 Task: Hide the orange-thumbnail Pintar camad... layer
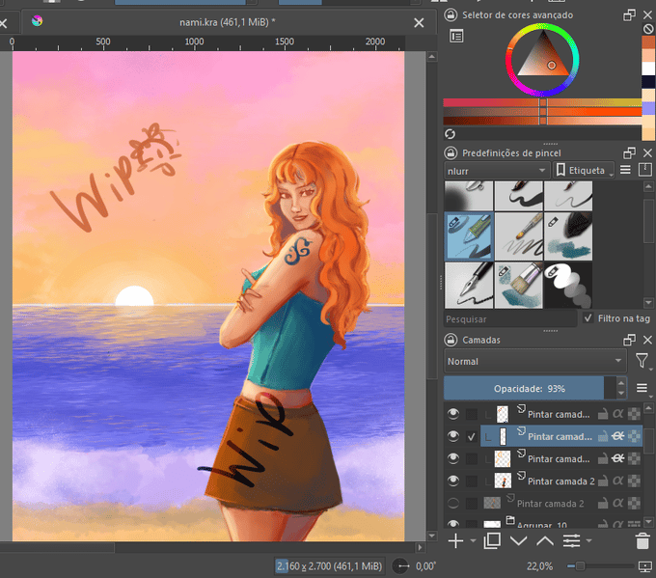pos(453,458)
